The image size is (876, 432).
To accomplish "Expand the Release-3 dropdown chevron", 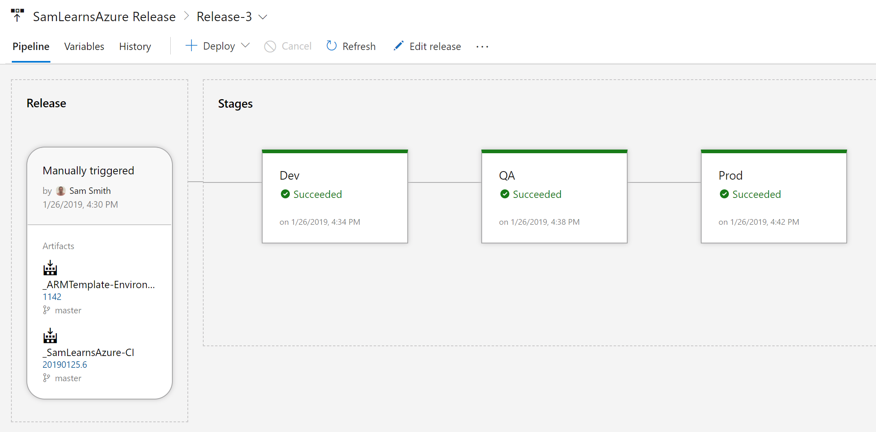I will 263,17.
